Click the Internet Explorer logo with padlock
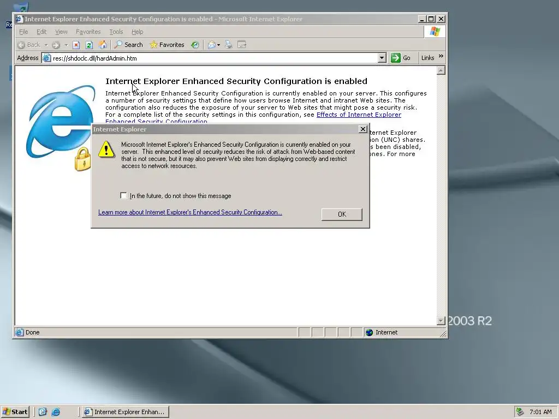This screenshot has height=419, width=559. (x=61, y=128)
